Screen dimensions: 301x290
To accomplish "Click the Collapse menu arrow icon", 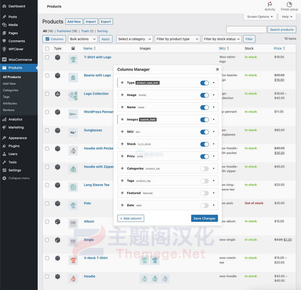I will 4,178.
